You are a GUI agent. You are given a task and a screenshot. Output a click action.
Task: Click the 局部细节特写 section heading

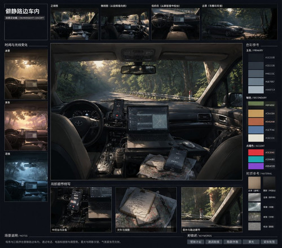tap(60, 184)
